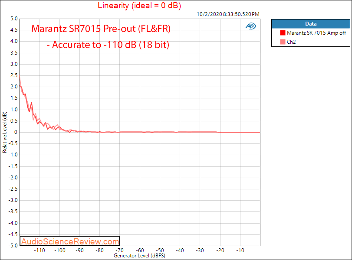352x260 pixels.
Task: Click the 'Generator Level (dBFS)' axis label
Action: pyautogui.click(x=139, y=256)
